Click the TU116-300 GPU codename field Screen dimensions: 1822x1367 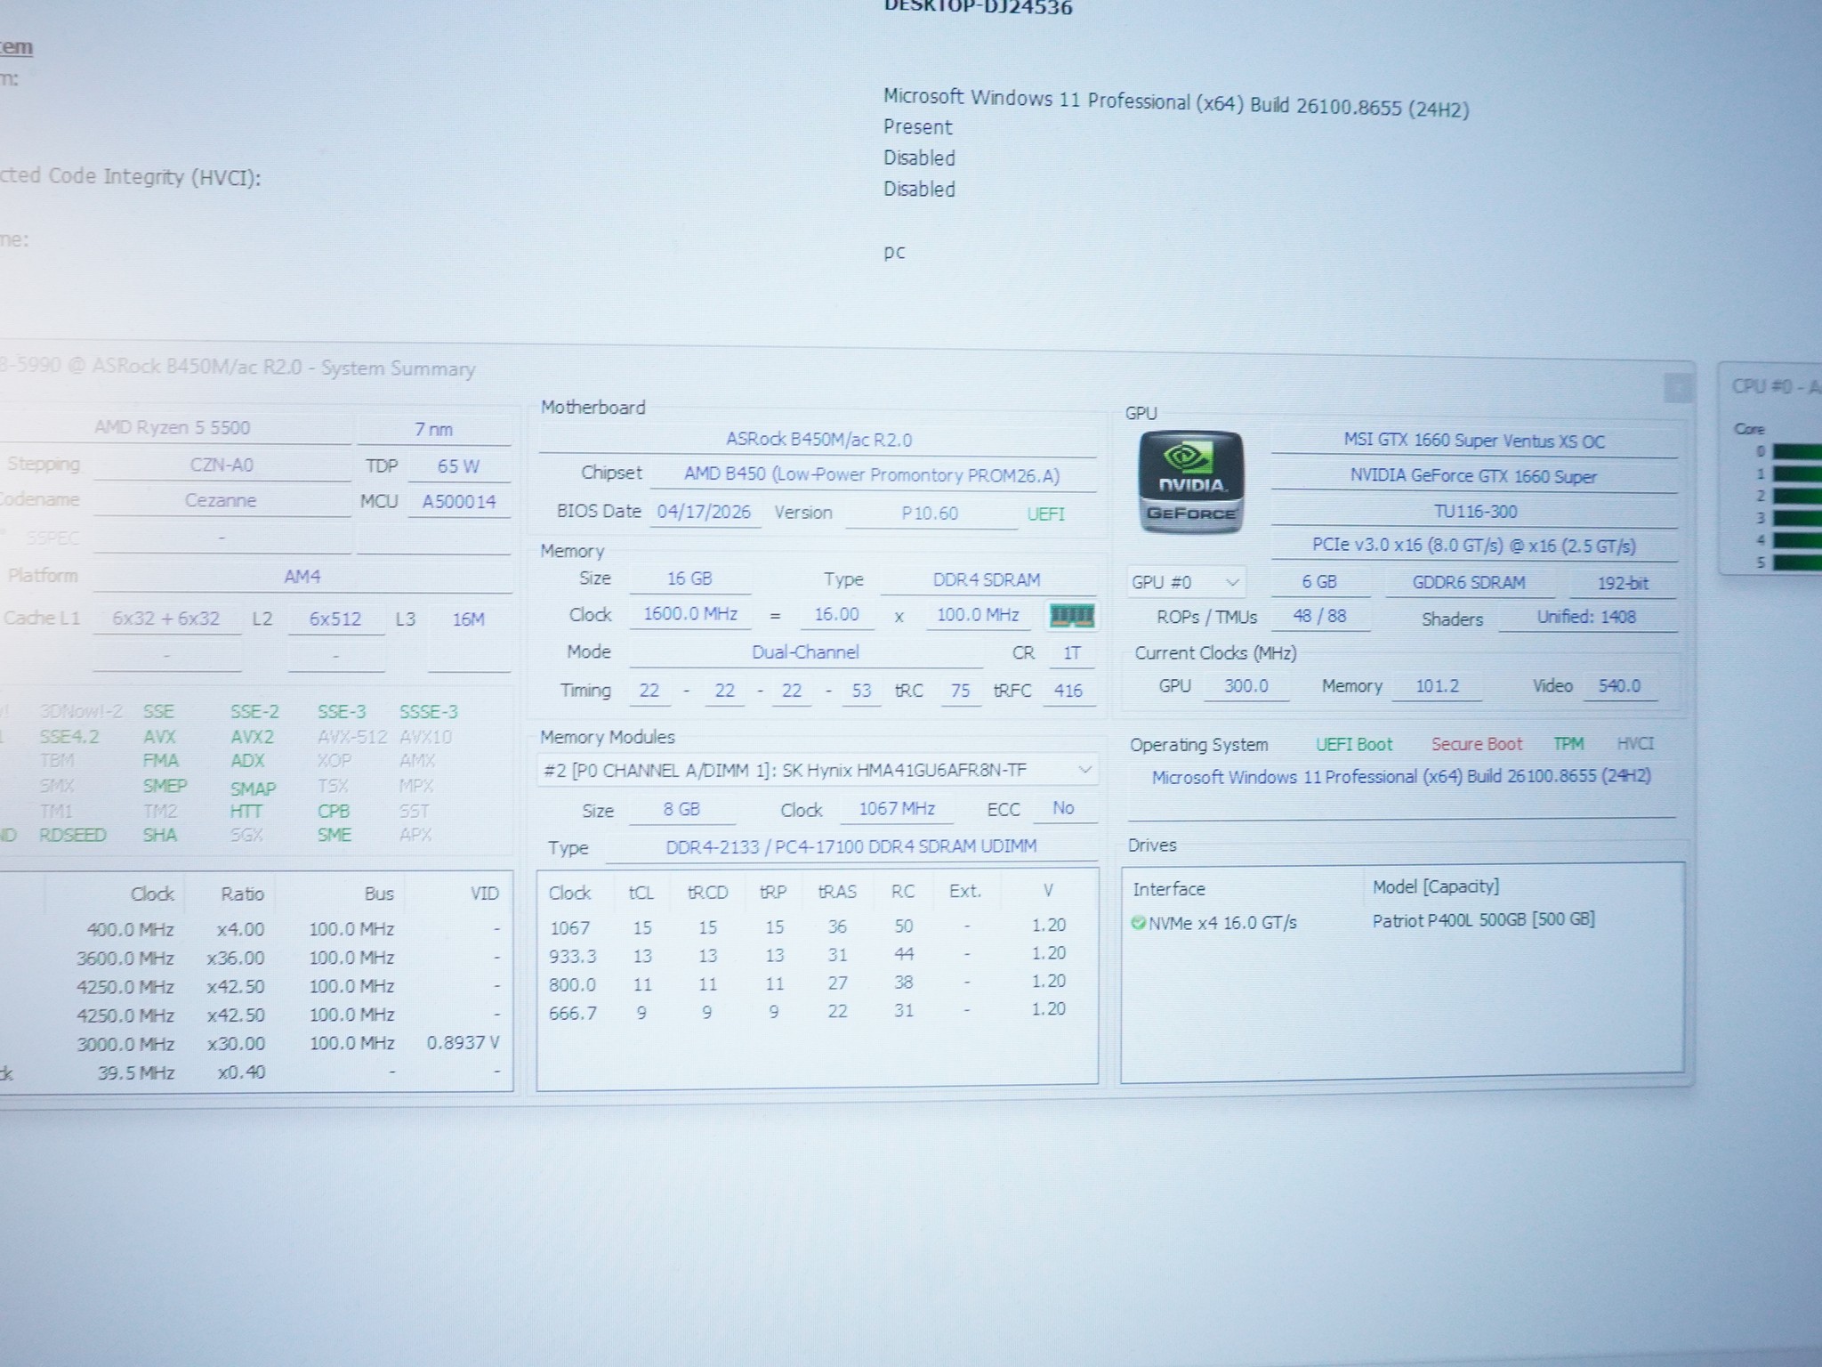pos(1475,512)
